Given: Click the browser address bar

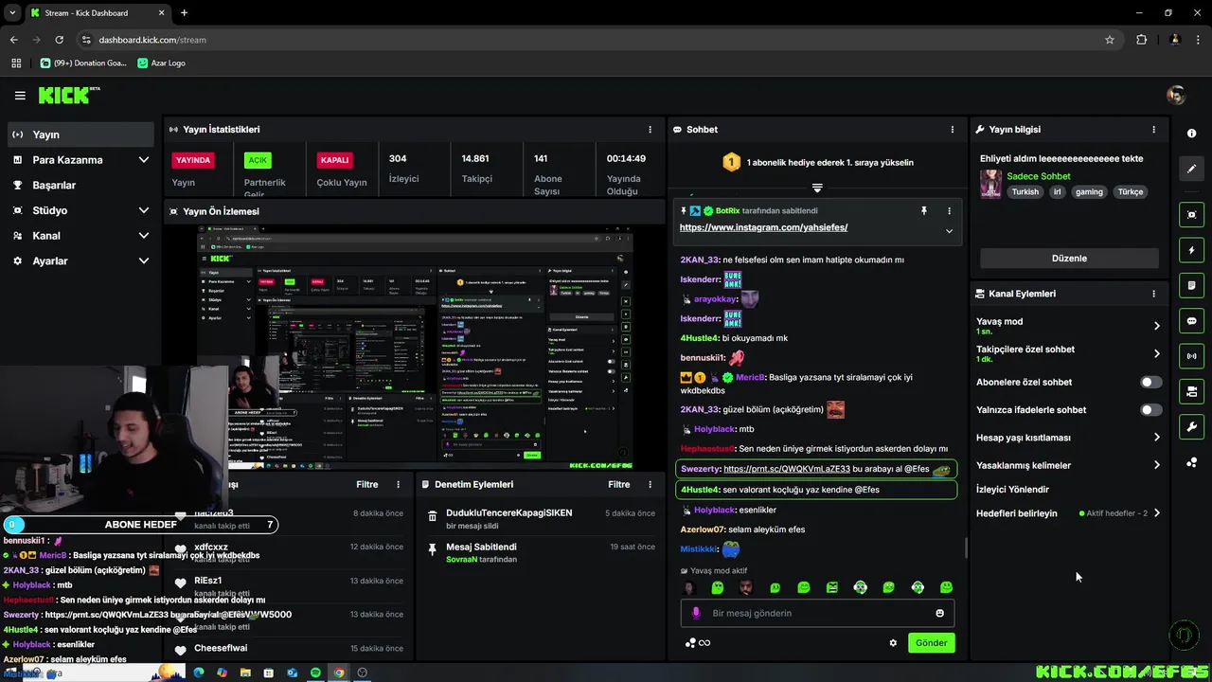Looking at the screenshot, I should (x=587, y=40).
